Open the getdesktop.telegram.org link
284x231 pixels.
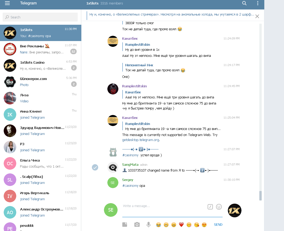[141, 140]
